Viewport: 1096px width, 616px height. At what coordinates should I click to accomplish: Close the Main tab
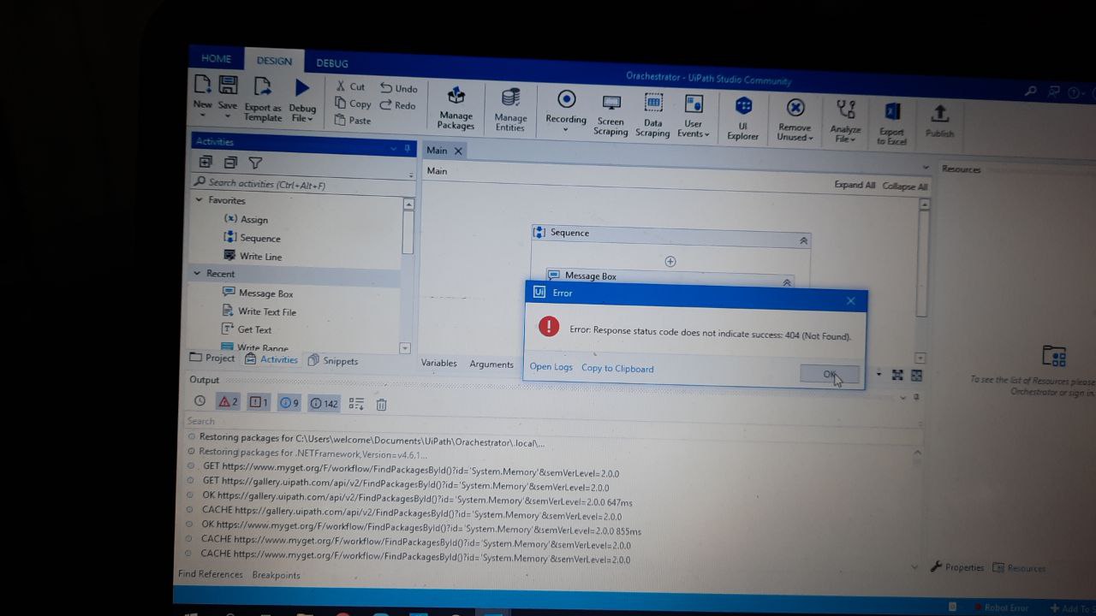click(x=458, y=151)
